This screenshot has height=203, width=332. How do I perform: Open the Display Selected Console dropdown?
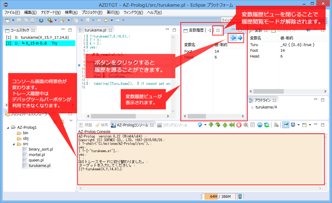[x=298, y=124]
